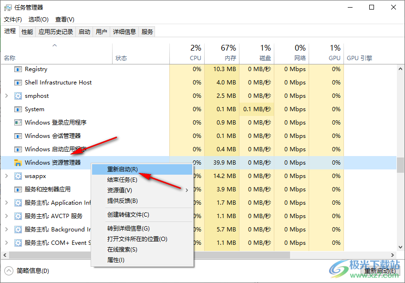Click the 服务和控制器应用 icon

click(18, 189)
